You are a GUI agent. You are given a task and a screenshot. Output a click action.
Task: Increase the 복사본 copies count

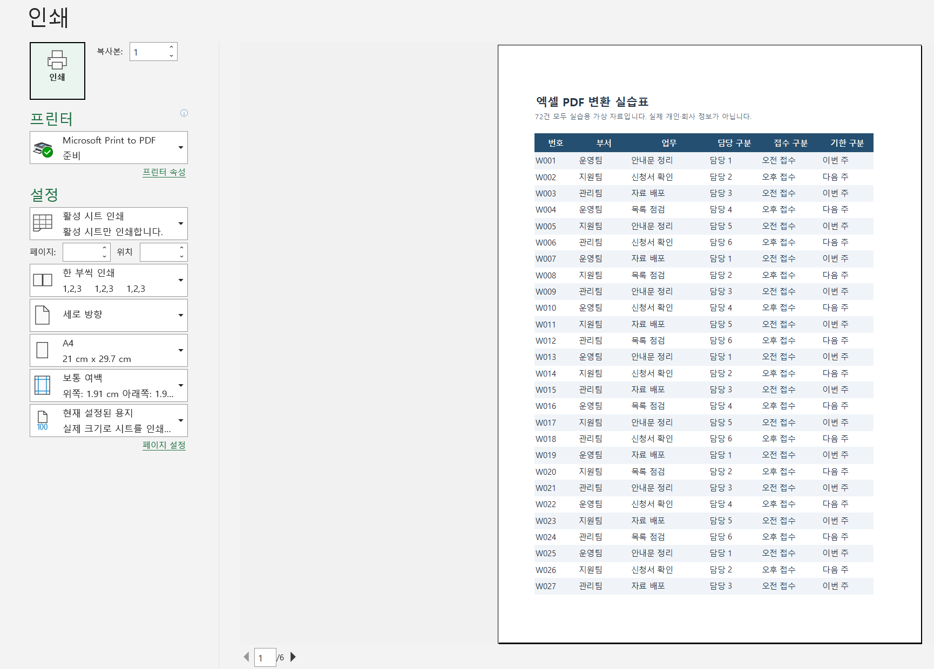(171, 47)
